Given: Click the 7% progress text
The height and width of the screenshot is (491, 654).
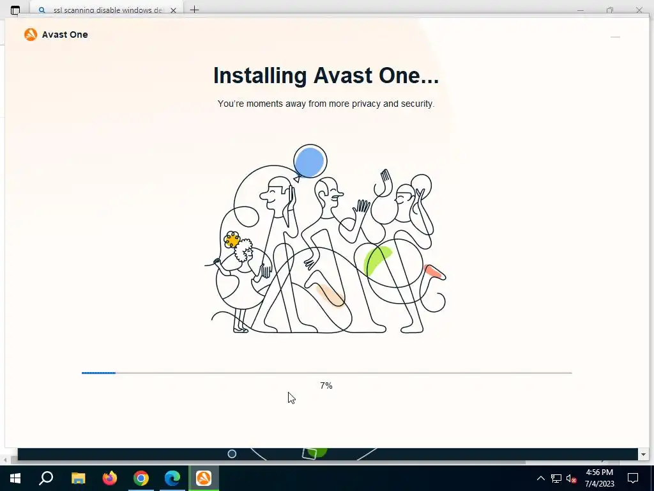Looking at the screenshot, I should click(326, 386).
